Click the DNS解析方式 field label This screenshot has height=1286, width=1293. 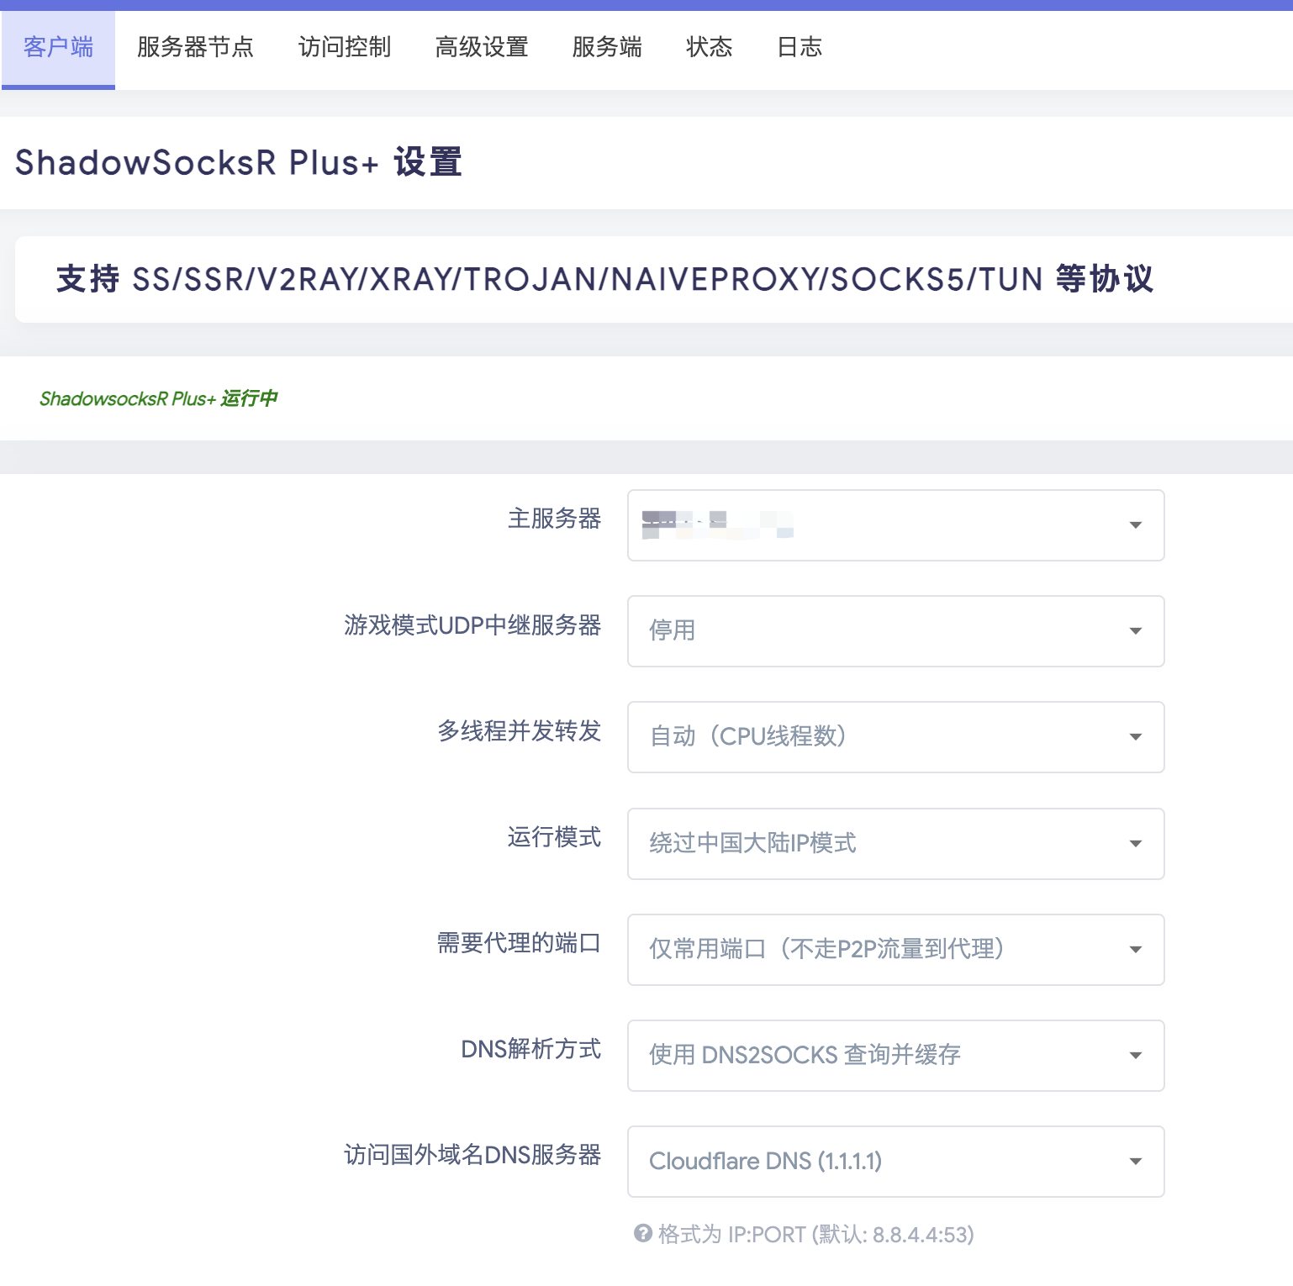(x=530, y=1049)
